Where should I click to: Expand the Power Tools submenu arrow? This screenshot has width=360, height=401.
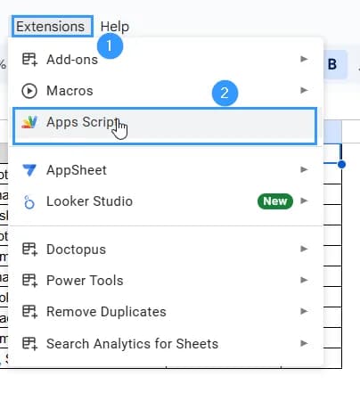pyautogui.click(x=304, y=280)
